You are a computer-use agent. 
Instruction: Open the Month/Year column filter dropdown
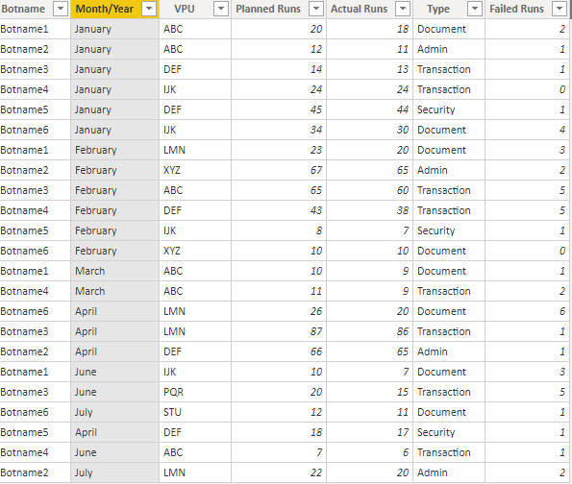pyautogui.click(x=149, y=9)
